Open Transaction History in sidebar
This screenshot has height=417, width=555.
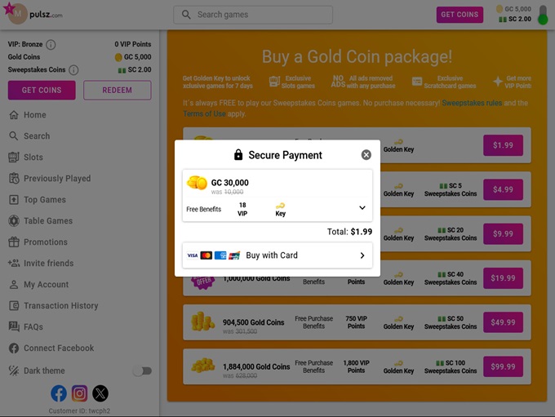pyautogui.click(x=60, y=306)
